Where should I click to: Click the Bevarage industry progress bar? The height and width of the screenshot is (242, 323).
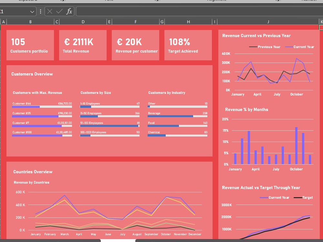tap(177, 116)
